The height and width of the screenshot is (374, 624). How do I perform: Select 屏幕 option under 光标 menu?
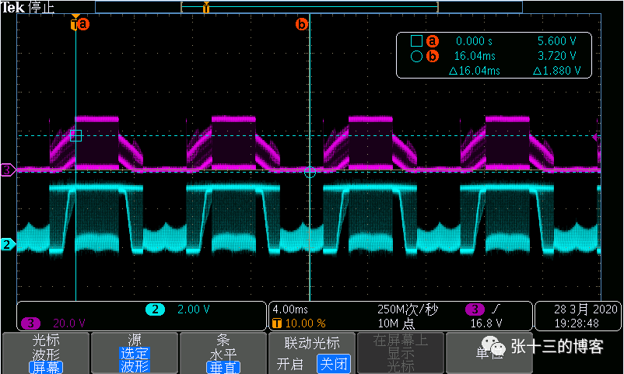point(46,367)
